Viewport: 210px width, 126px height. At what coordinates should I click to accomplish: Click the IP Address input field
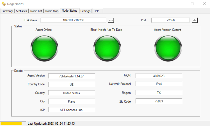pyautogui.click(x=74, y=20)
